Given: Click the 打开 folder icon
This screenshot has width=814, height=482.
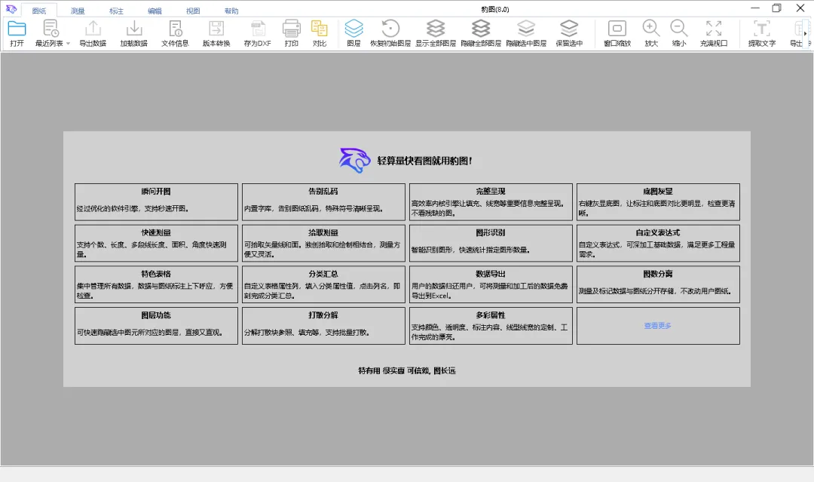Looking at the screenshot, I should (17, 29).
